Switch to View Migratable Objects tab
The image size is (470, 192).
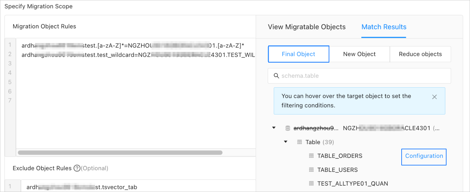(306, 27)
